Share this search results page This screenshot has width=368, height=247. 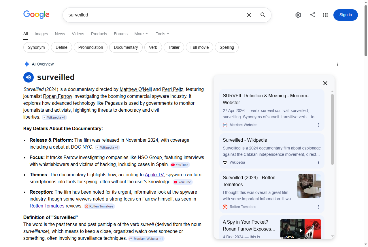pos(313,15)
